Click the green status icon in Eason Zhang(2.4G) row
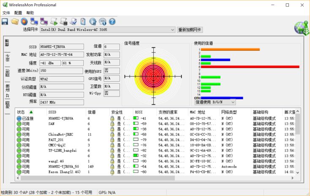 [19, 172]
